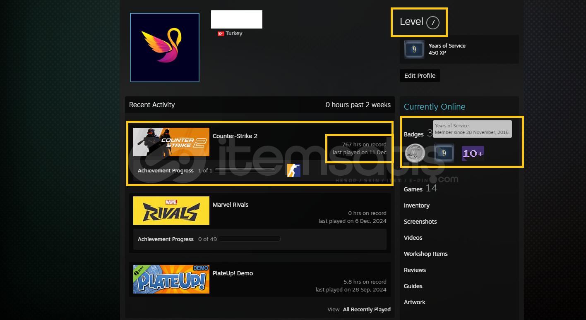586x320 pixels.
Task: Open the PlateUp! Demo game banner
Action: pyautogui.click(x=171, y=279)
